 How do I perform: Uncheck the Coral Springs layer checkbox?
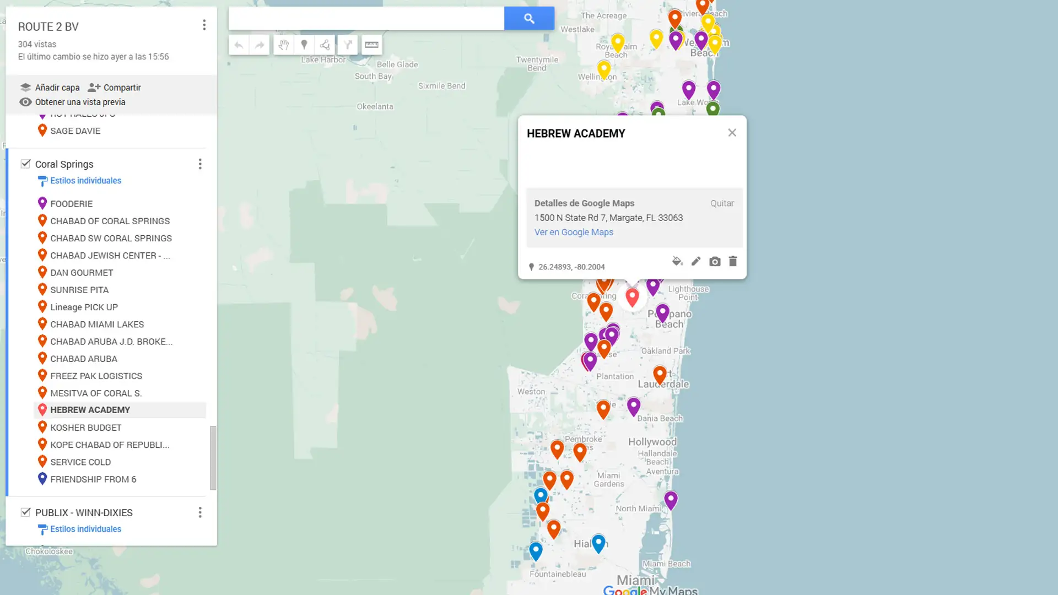coord(25,164)
